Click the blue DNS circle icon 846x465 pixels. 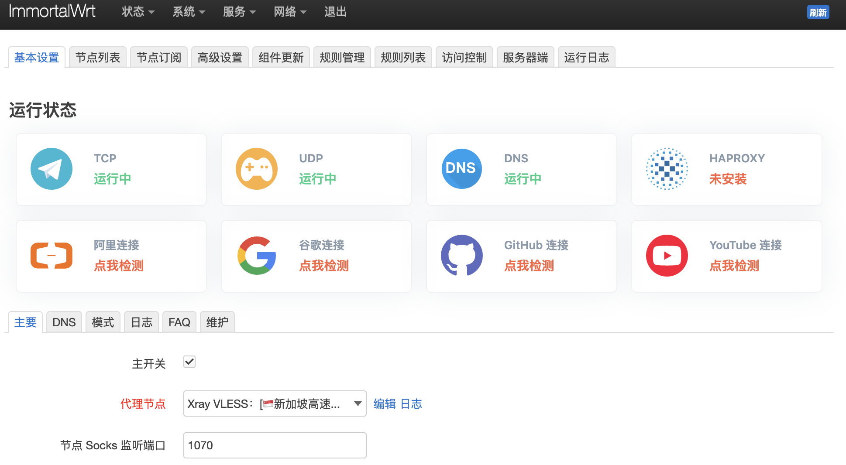coord(462,169)
